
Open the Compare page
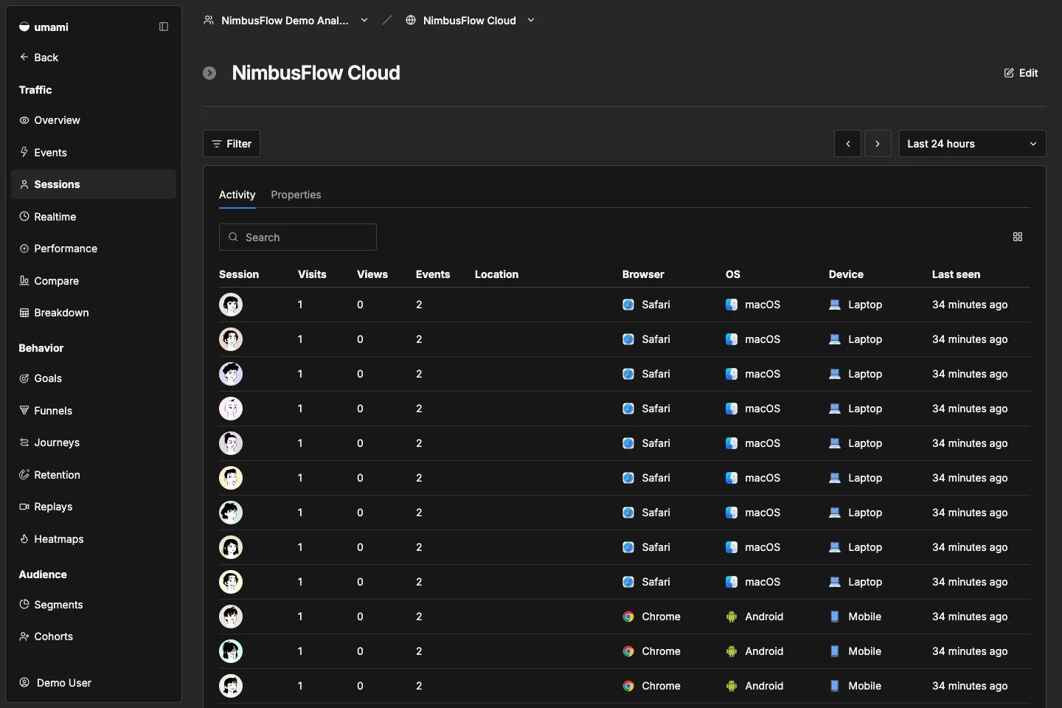94,281
